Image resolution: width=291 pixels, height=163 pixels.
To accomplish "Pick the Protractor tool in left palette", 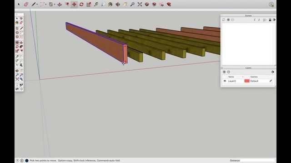I will pos(17,61).
